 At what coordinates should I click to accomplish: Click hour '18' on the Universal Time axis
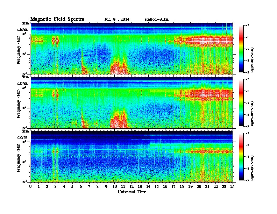click(x=182, y=186)
